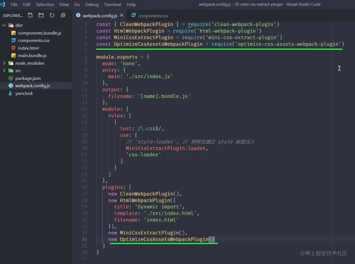The image size is (355, 264).
Task: Open index.html in the file tree
Action: coord(28,48)
